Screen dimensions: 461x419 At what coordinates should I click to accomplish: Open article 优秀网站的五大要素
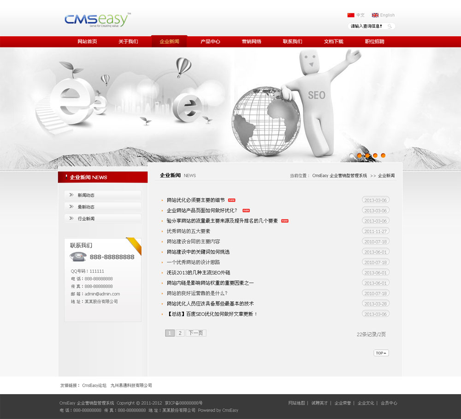pos(189,231)
